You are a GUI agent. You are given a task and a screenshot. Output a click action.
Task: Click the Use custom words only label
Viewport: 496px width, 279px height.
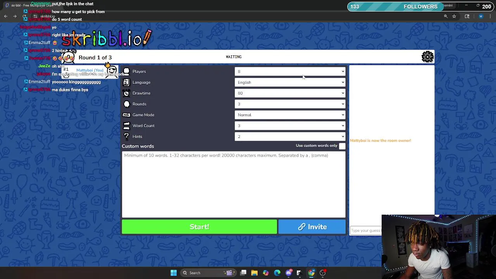(317, 146)
